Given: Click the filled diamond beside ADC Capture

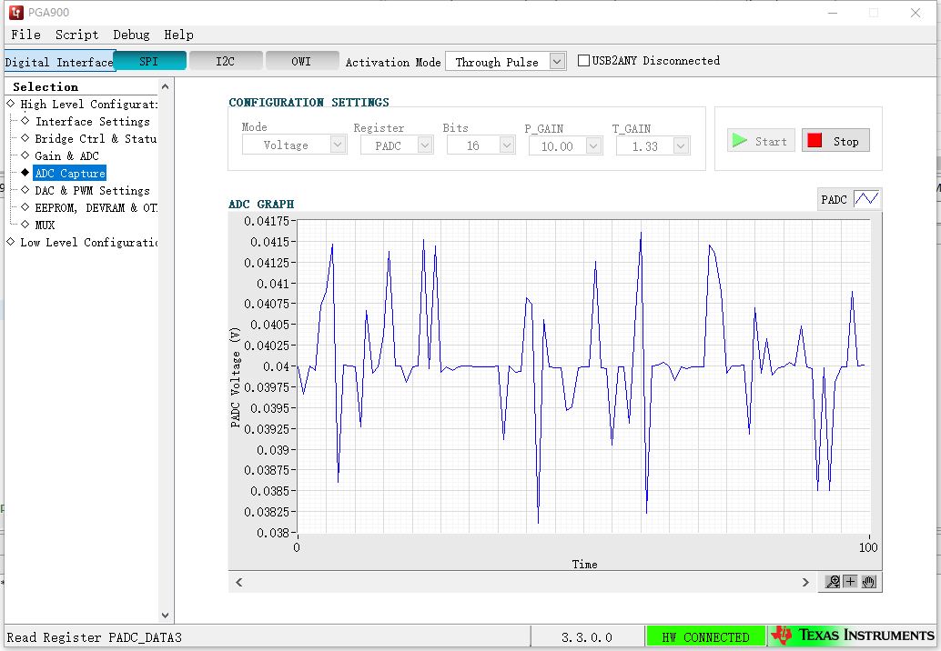Looking at the screenshot, I should click(x=25, y=172).
